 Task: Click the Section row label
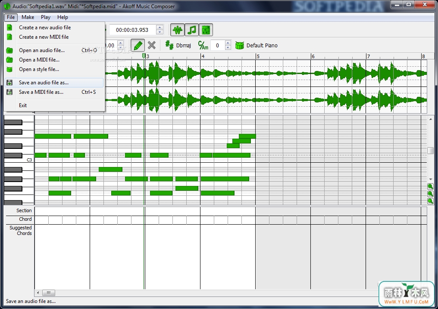(x=24, y=210)
